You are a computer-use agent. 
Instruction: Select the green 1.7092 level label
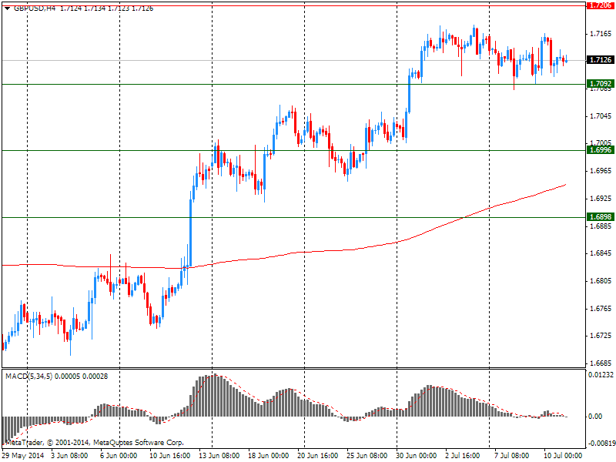pyautogui.click(x=600, y=84)
